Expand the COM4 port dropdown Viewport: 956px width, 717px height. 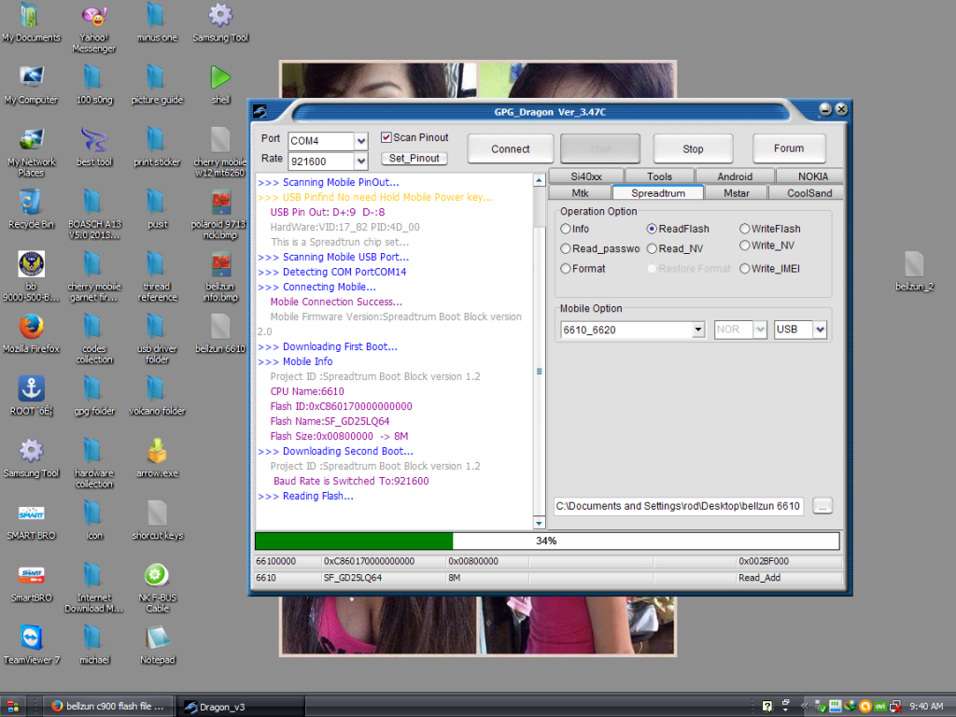point(360,141)
